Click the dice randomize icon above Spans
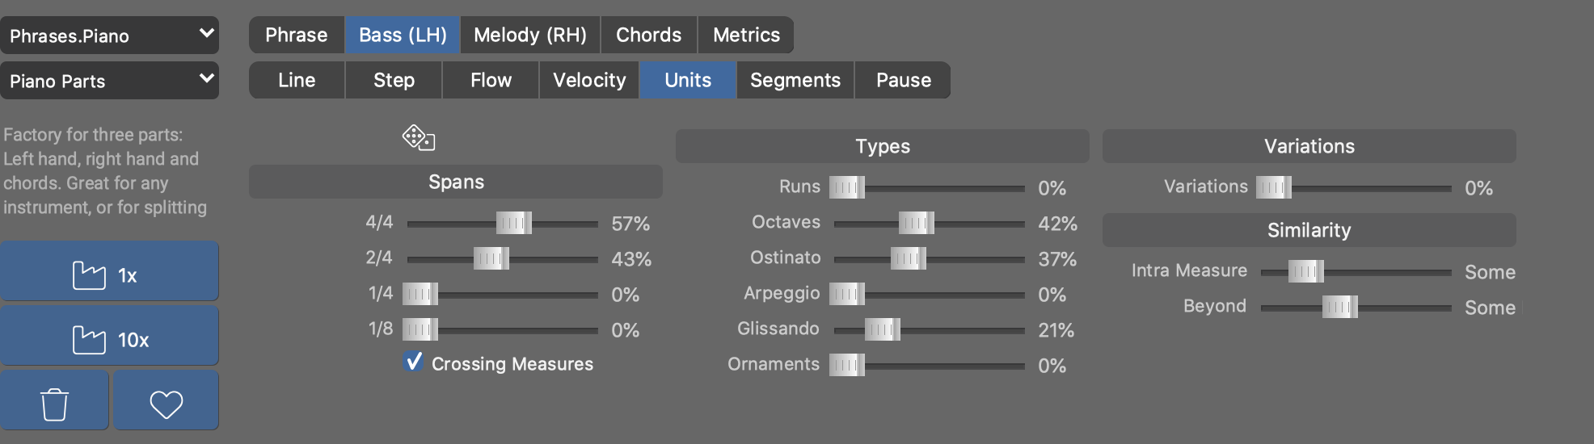 [419, 138]
